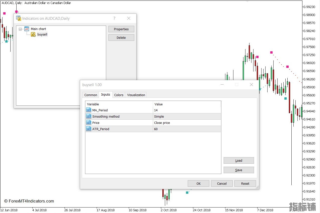Switch to the Colors tab
The height and width of the screenshot is (213, 320).
tap(119, 95)
